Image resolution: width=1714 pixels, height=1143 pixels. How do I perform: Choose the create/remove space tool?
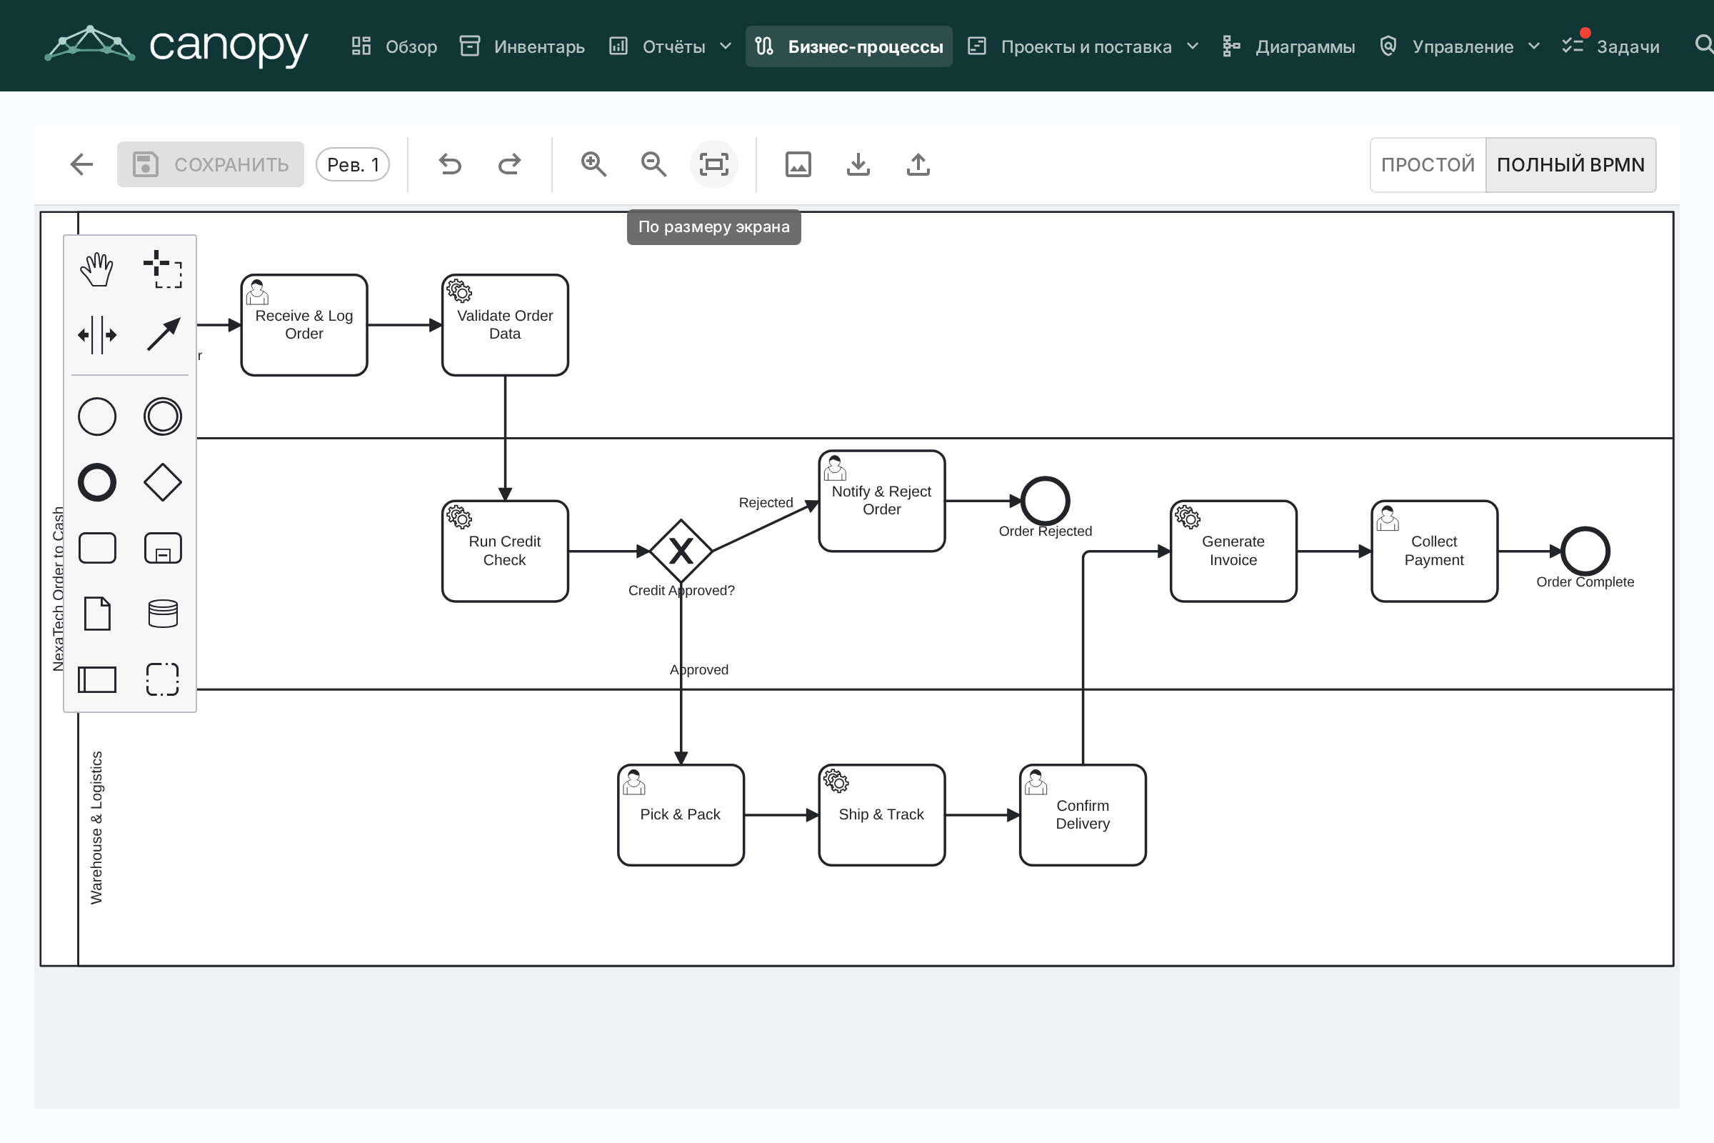click(x=97, y=335)
